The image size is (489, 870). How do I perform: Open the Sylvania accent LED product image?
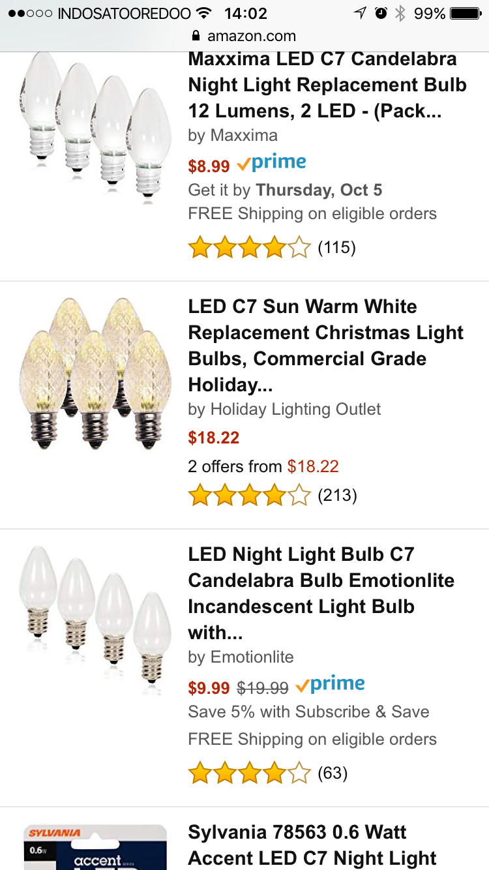95,847
